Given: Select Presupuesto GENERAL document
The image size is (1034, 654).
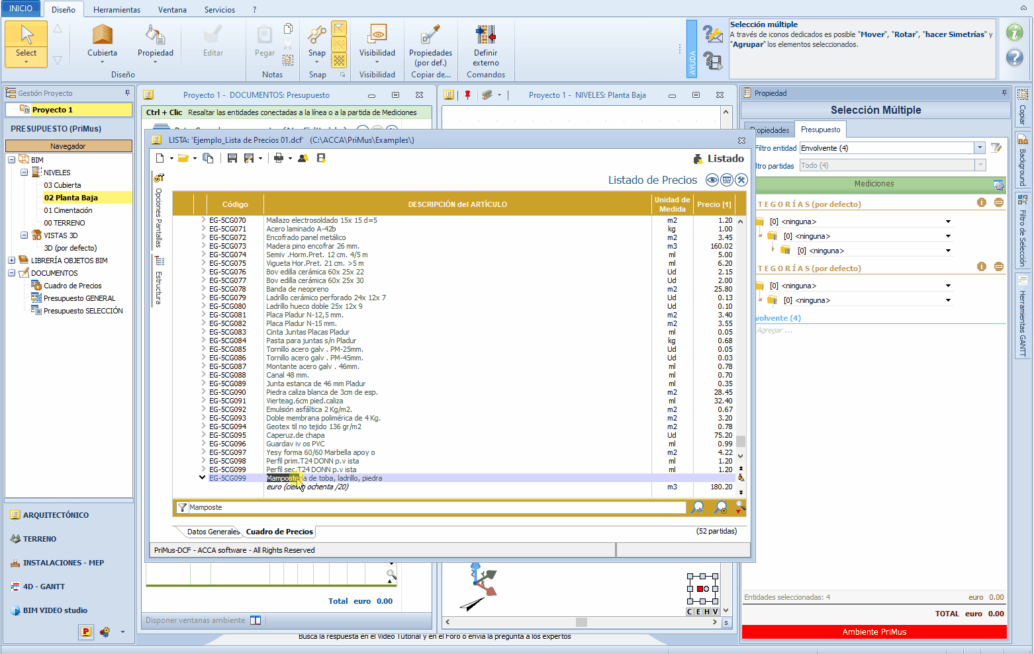Looking at the screenshot, I should tap(79, 298).
